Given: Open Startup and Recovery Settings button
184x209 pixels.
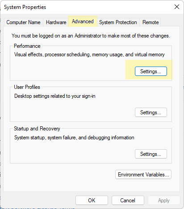Looking at the screenshot, I should (x=151, y=154).
